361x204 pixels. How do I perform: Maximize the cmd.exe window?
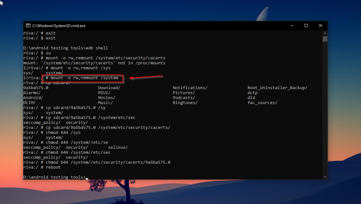click(306, 25)
